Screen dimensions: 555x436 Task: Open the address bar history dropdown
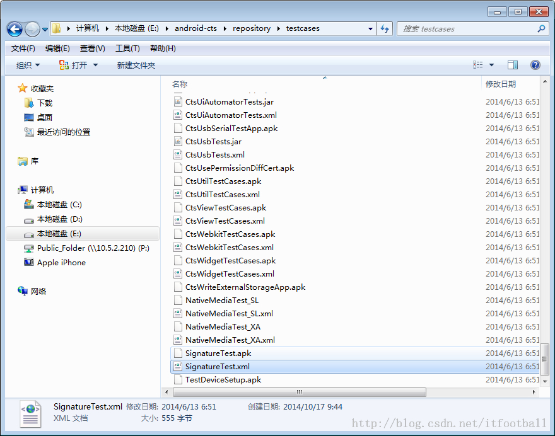[x=370, y=28]
